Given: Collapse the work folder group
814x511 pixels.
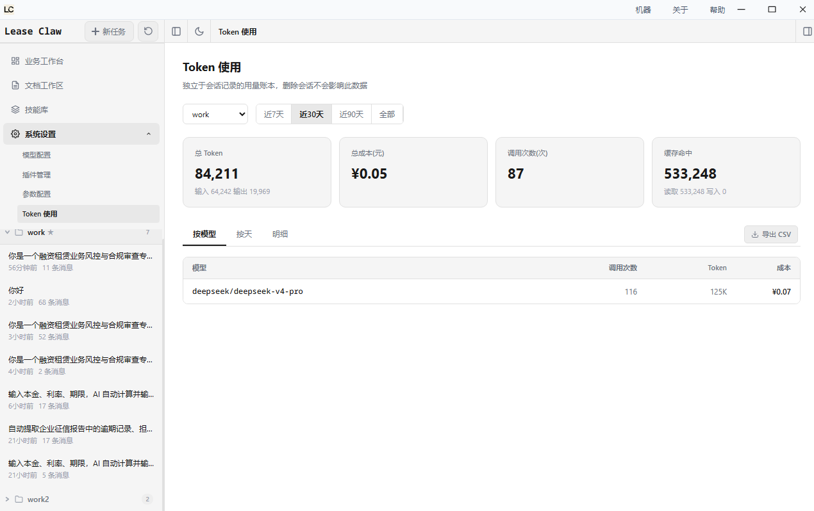Looking at the screenshot, I should pyautogui.click(x=7, y=232).
